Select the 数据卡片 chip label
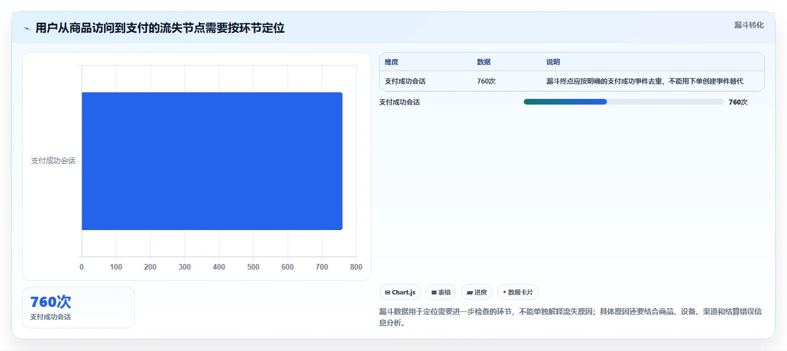The height and width of the screenshot is (351, 787). pyautogui.click(x=520, y=292)
